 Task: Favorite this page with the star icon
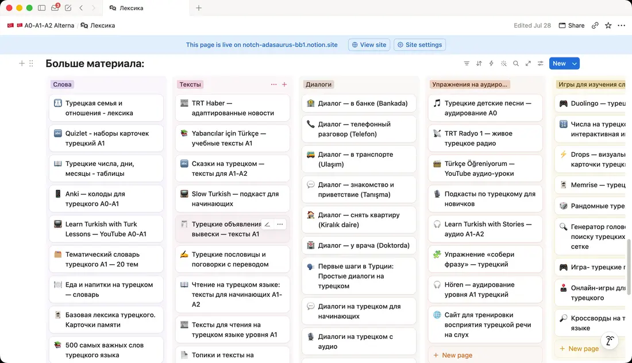pyautogui.click(x=608, y=25)
